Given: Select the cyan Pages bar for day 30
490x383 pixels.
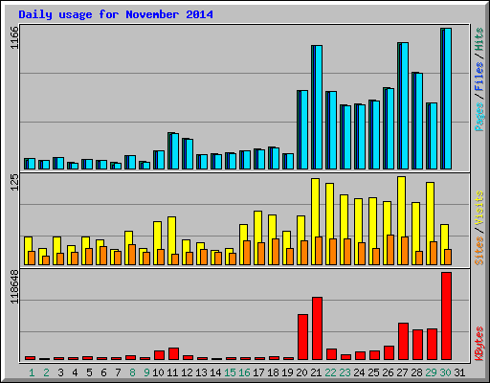Looking at the screenshot, I should (x=448, y=99).
